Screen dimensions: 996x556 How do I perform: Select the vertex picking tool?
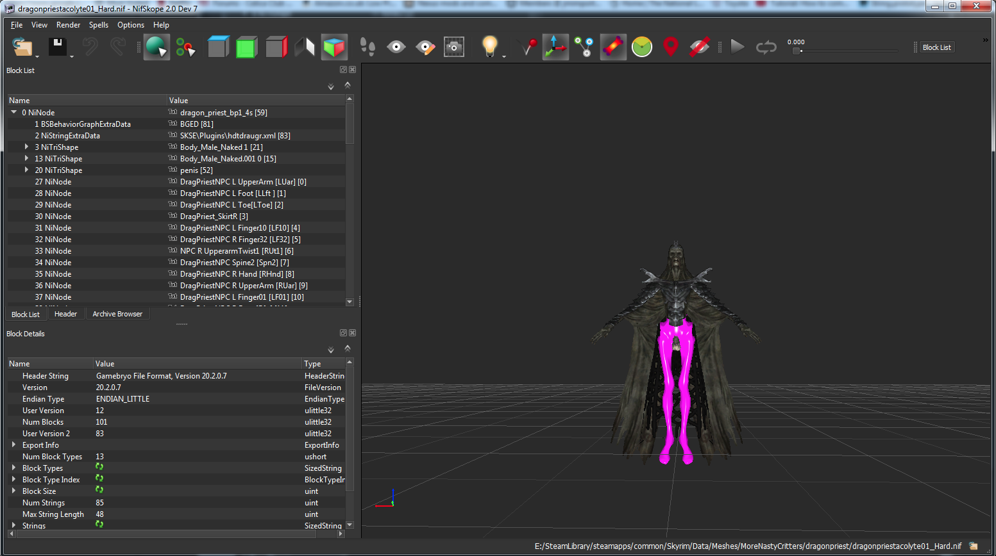186,47
